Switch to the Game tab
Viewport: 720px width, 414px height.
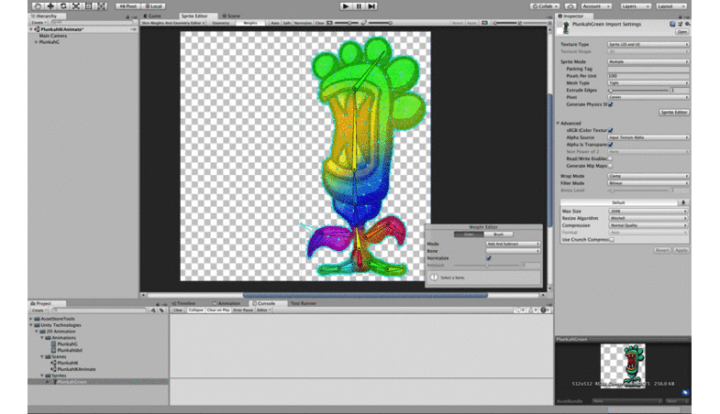152,16
